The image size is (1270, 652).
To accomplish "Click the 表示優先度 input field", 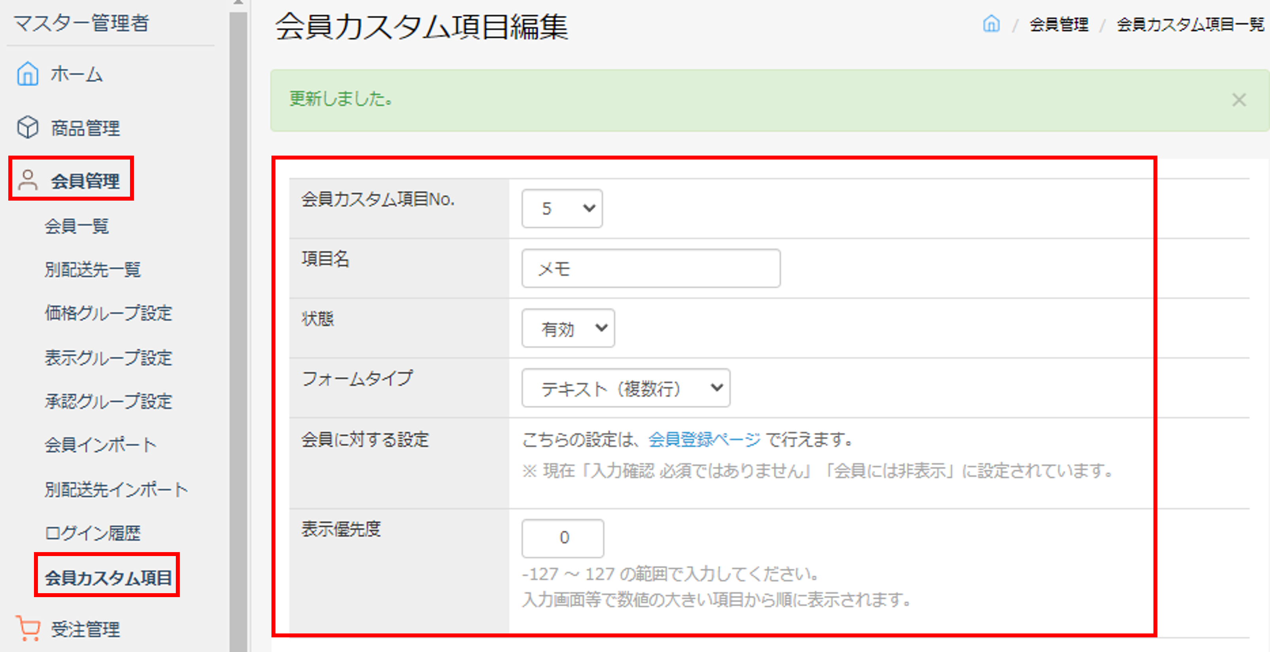I will [x=563, y=538].
